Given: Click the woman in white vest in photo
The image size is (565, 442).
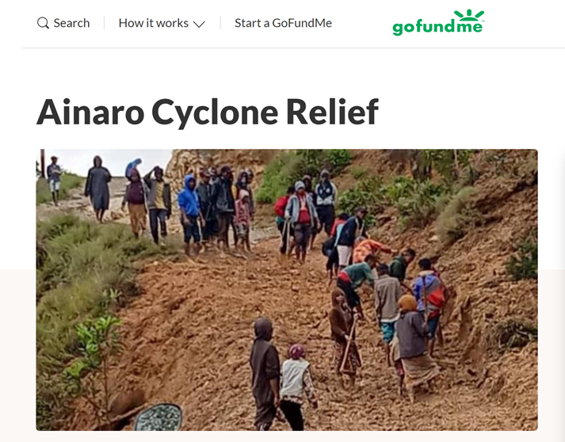Looking at the screenshot, I should 296,387.
